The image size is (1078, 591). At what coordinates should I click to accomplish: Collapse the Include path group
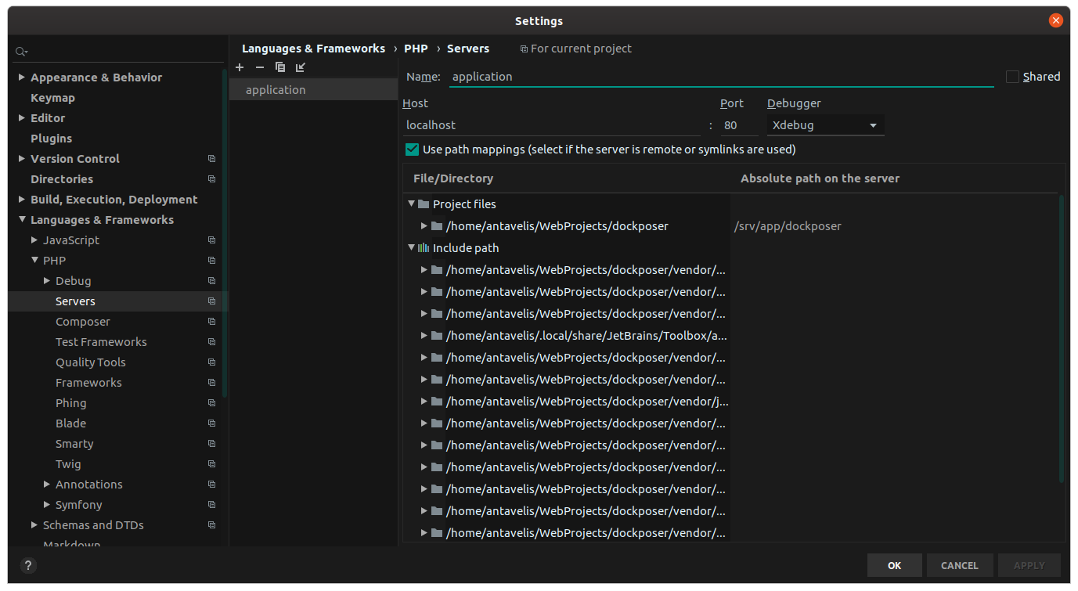tap(411, 248)
